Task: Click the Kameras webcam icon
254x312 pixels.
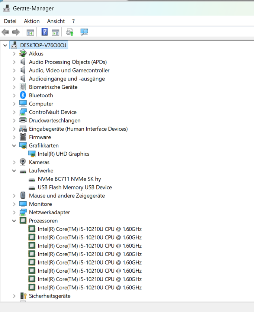Action: [x=23, y=162]
